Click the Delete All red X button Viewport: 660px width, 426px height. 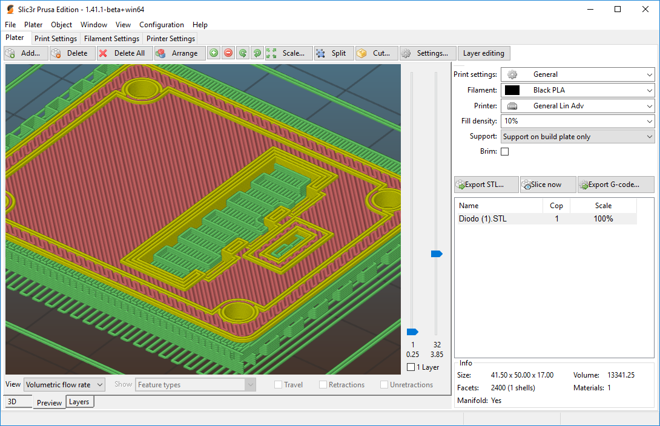tap(125, 53)
